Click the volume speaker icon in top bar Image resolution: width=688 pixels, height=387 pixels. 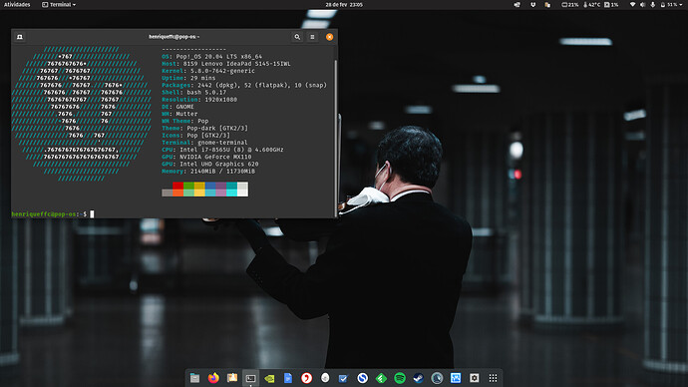tap(642, 4)
